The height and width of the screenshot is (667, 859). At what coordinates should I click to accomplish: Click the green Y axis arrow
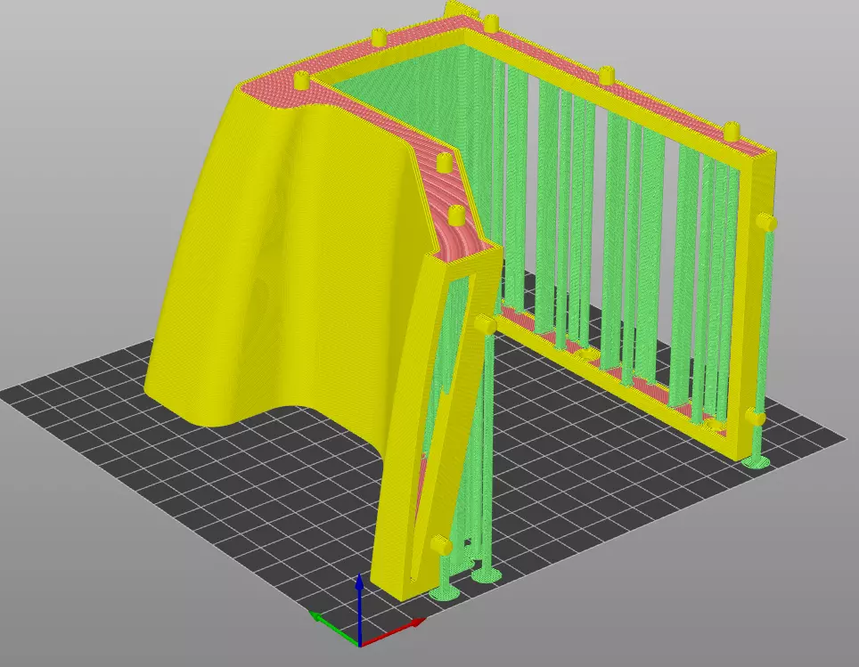click(333, 628)
